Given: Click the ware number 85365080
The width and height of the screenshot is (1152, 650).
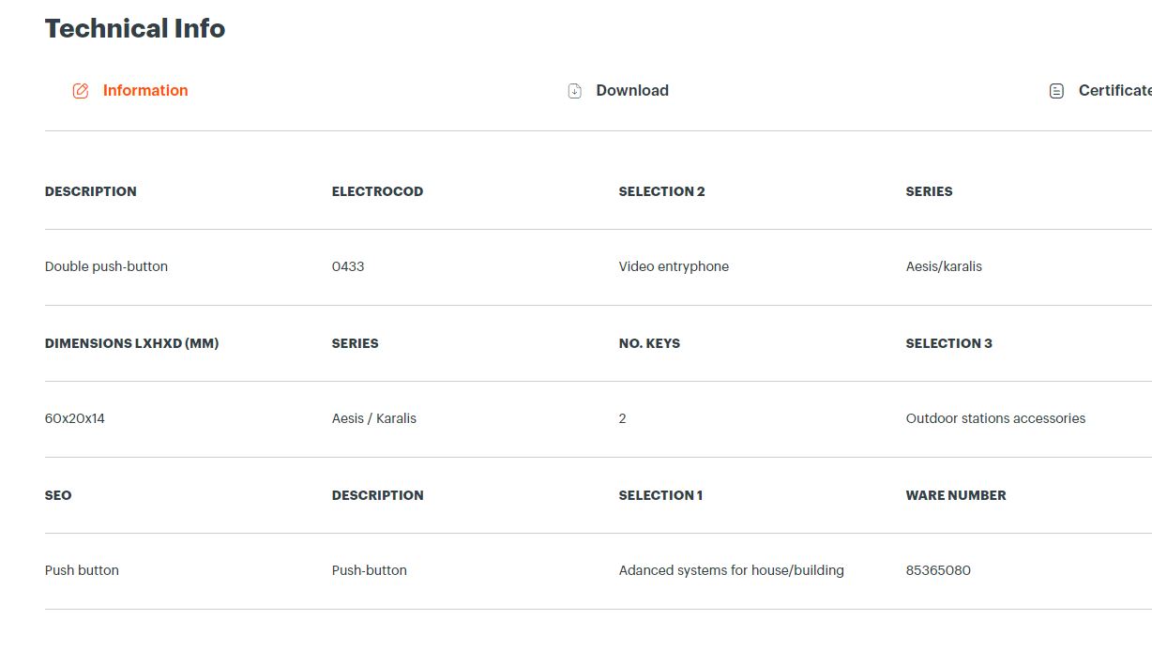Looking at the screenshot, I should (x=938, y=570).
